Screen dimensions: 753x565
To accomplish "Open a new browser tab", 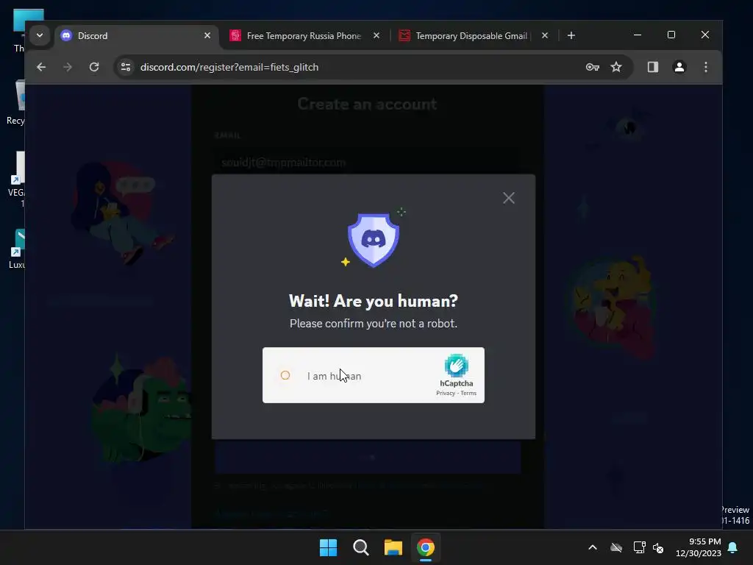I will (x=571, y=35).
